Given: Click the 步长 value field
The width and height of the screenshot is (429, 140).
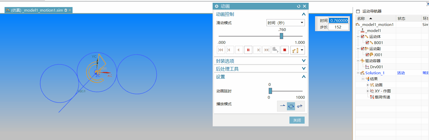Looking at the screenshot, I should coord(338,27).
